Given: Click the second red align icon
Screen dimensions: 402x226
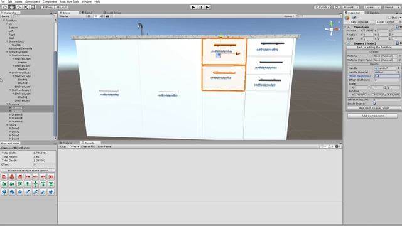Looking at the screenshot, I should [x=12, y=176].
